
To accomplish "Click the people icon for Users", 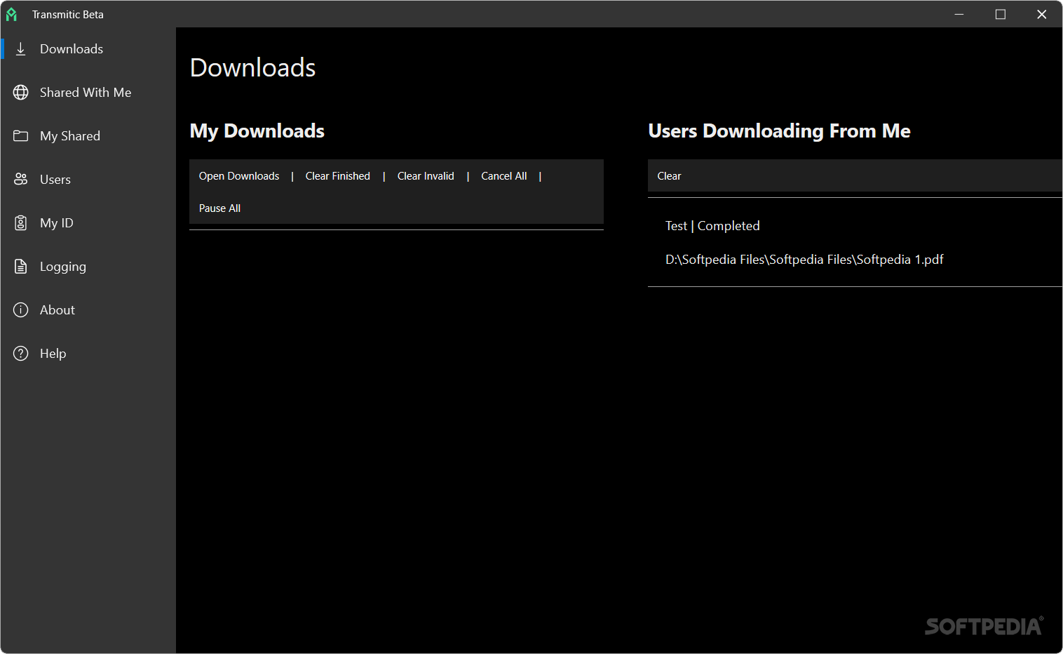I will pos(21,180).
